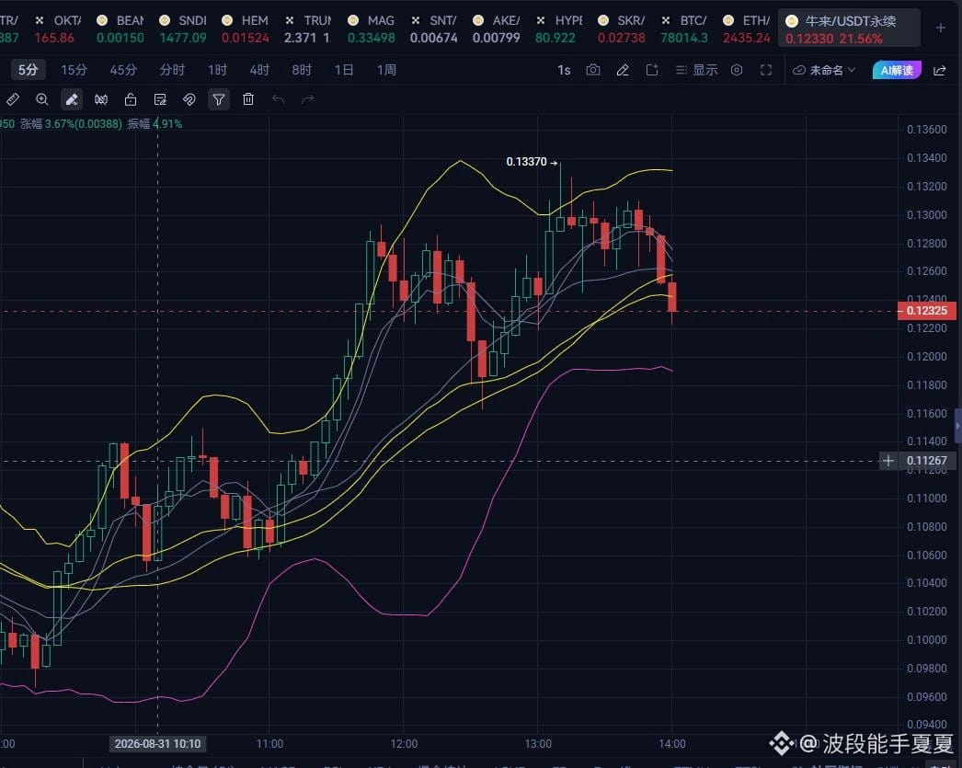
Task: Open the AKE symbol tab
Action: pyautogui.click(x=497, y=29)
